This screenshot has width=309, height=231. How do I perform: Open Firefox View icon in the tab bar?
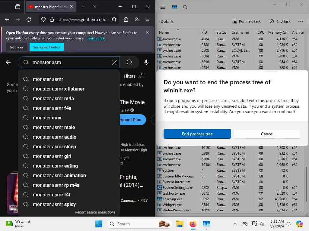(x=18, y=7)
